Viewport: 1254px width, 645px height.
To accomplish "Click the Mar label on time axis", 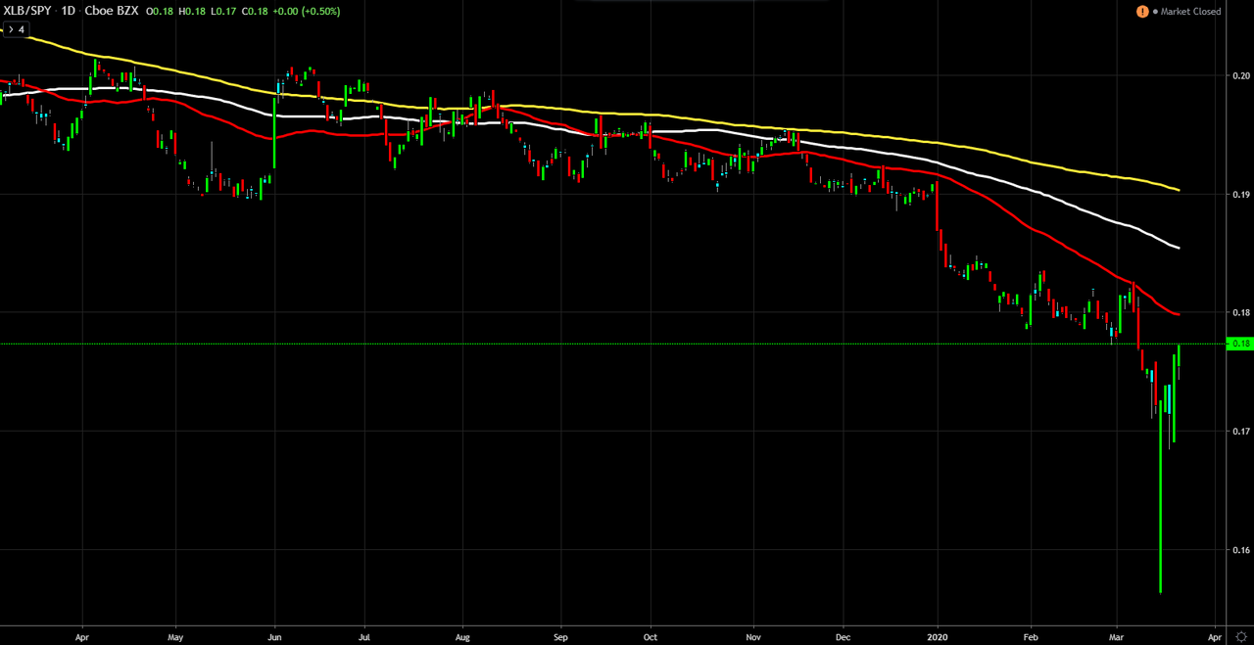I will coord(1116,636).
